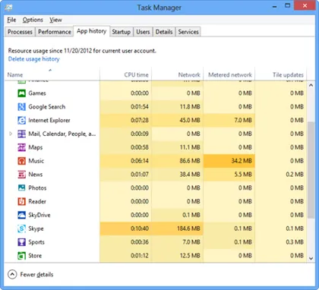Select the SkyDrive row name
Screen dimensions: 319x290
(39, 215)
